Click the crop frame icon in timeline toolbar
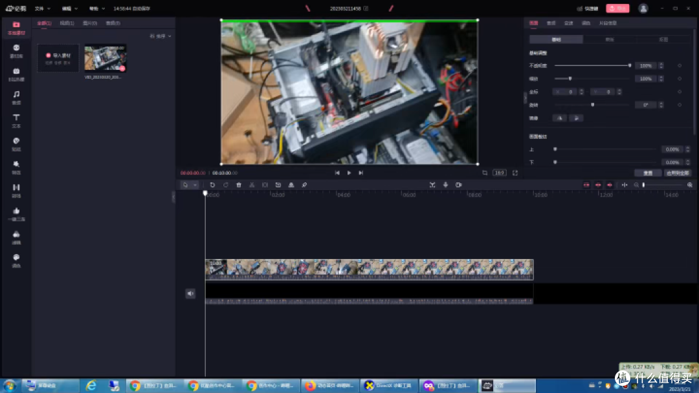The image size is (699, 393). click(265, 185)
